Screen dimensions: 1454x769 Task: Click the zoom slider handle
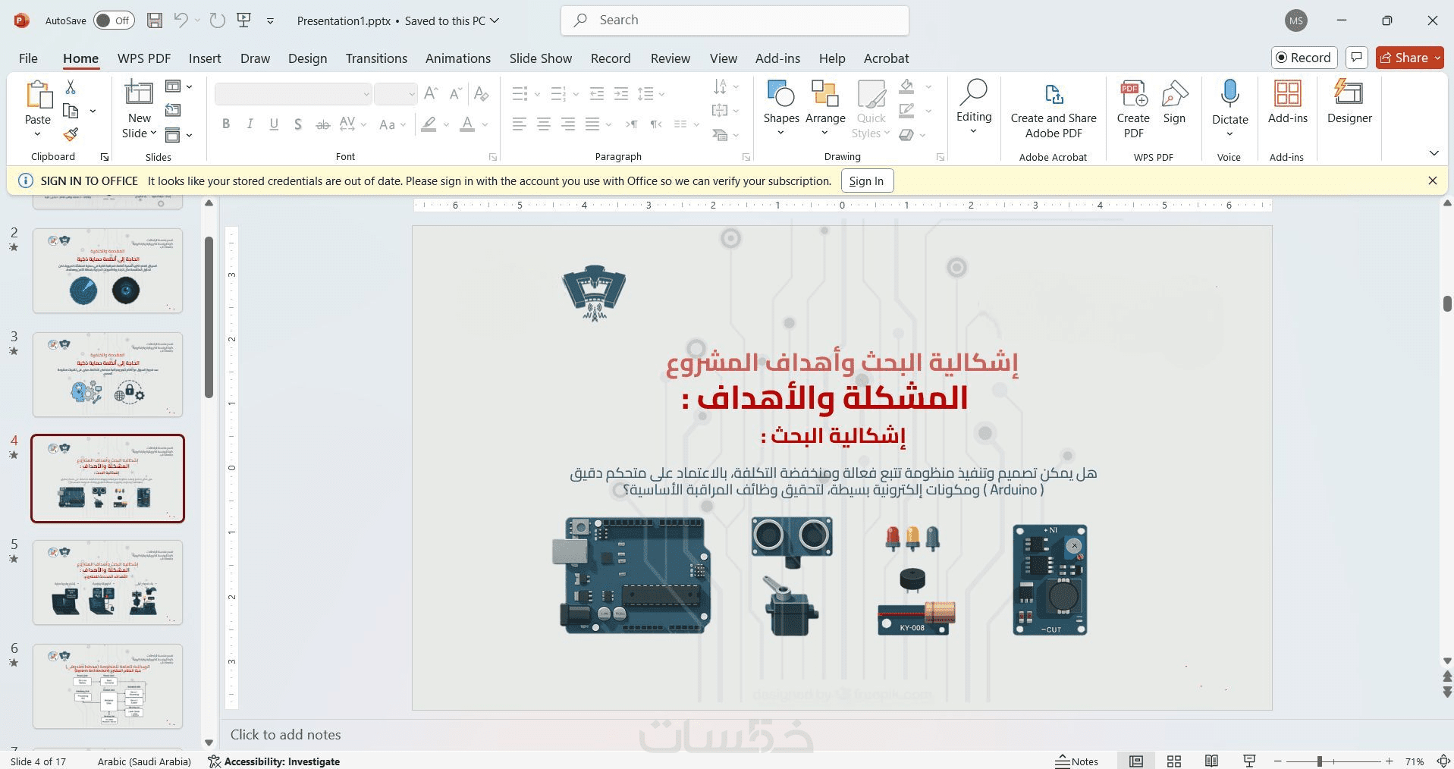[x=1320, y=761]
